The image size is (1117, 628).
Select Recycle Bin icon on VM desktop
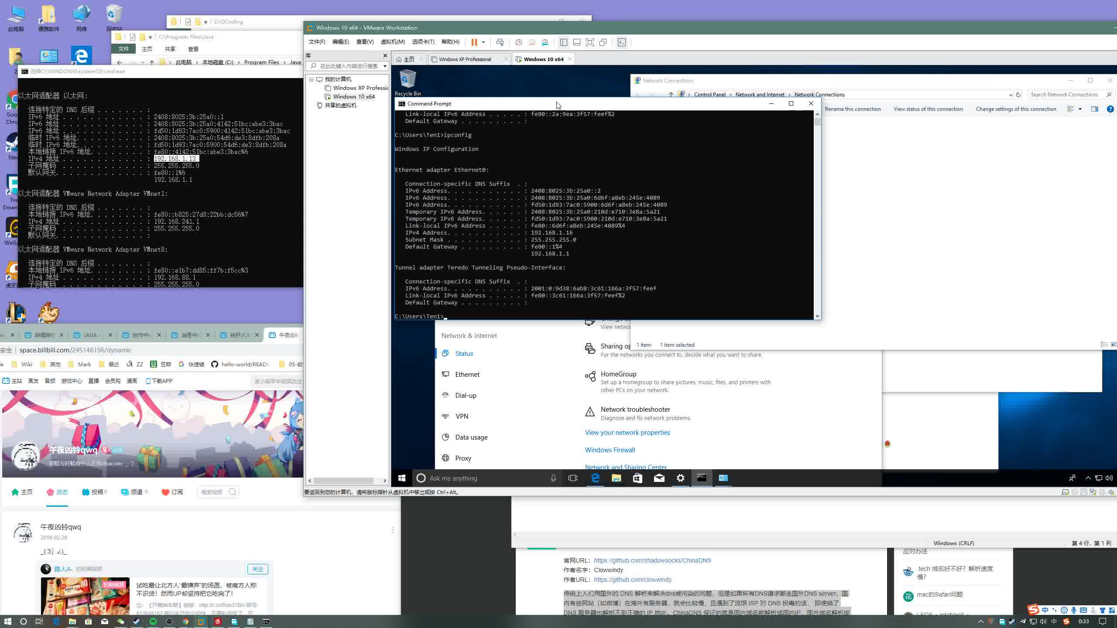pos(408,83)
